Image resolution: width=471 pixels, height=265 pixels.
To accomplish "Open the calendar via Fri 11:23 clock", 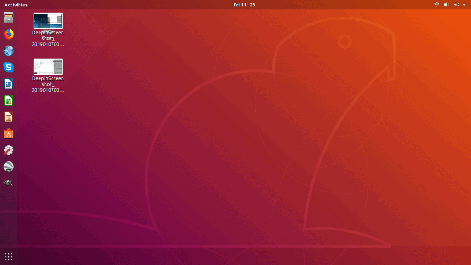I will [x=244, y=5].
